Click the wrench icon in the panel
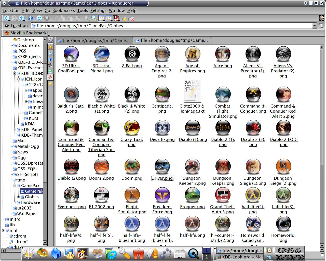 pyautogui.click(x=125, y=254)
